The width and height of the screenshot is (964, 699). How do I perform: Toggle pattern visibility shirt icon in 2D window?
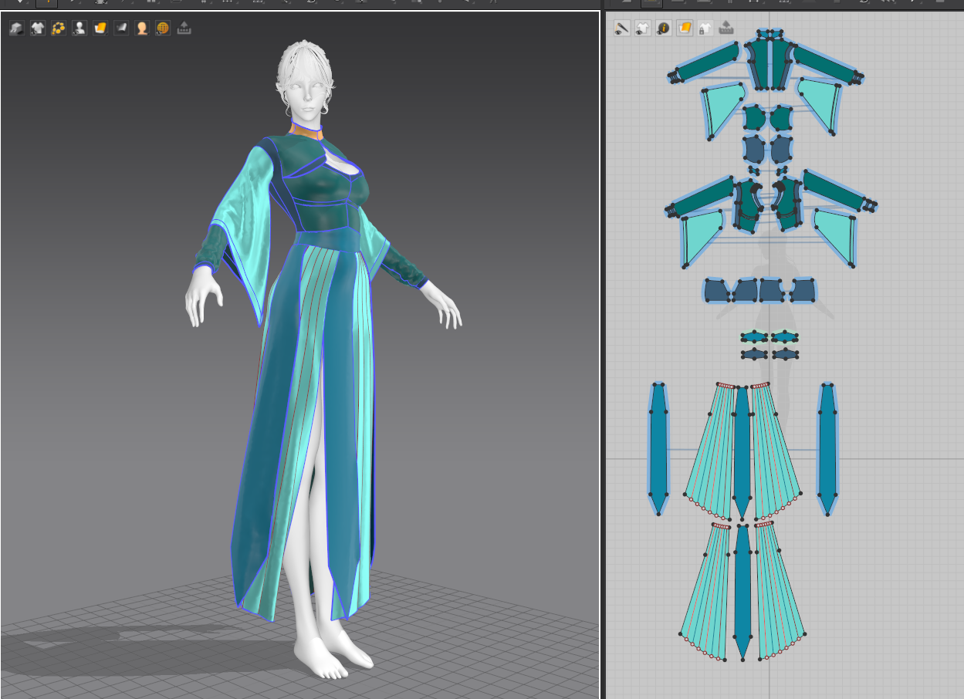[x=643, y=29]
